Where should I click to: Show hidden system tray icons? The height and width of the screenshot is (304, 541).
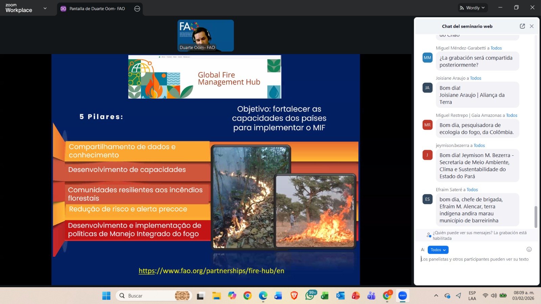tap(436, 296)
